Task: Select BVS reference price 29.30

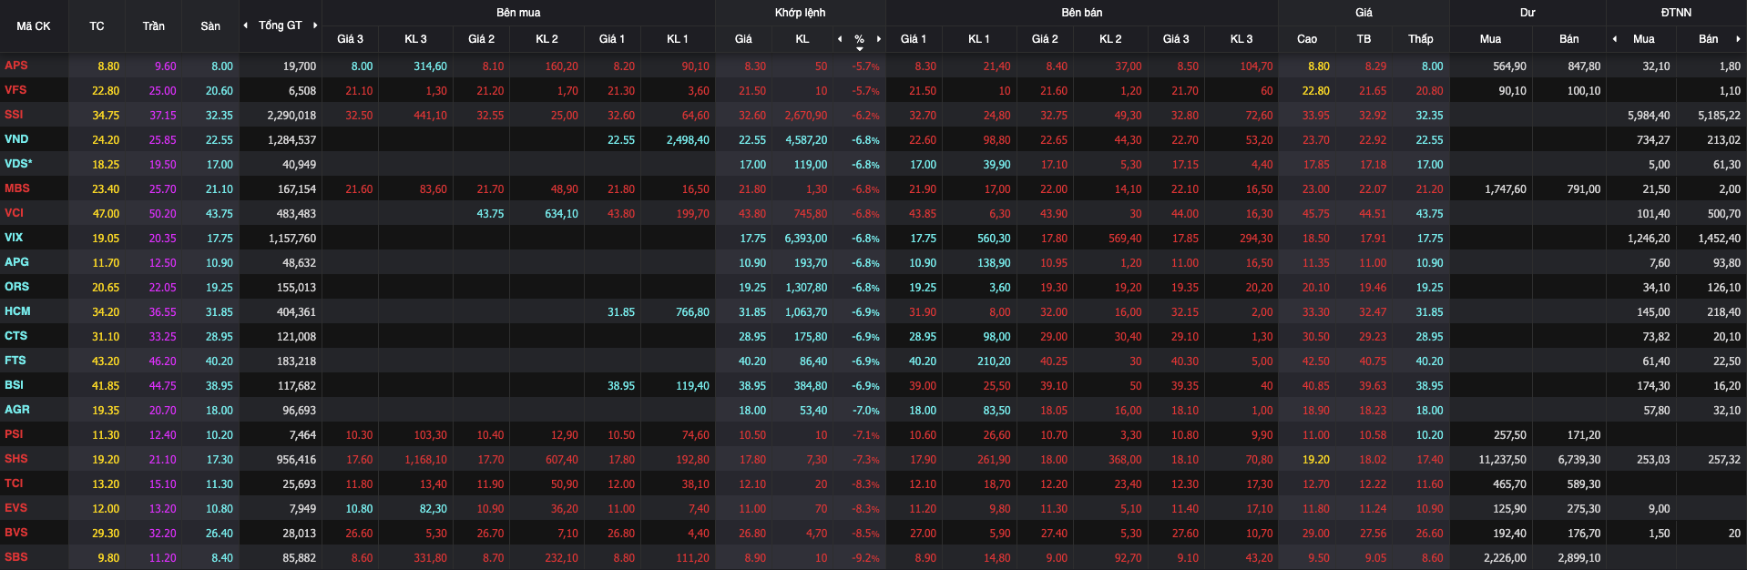Action: click(x=106, y=534)
